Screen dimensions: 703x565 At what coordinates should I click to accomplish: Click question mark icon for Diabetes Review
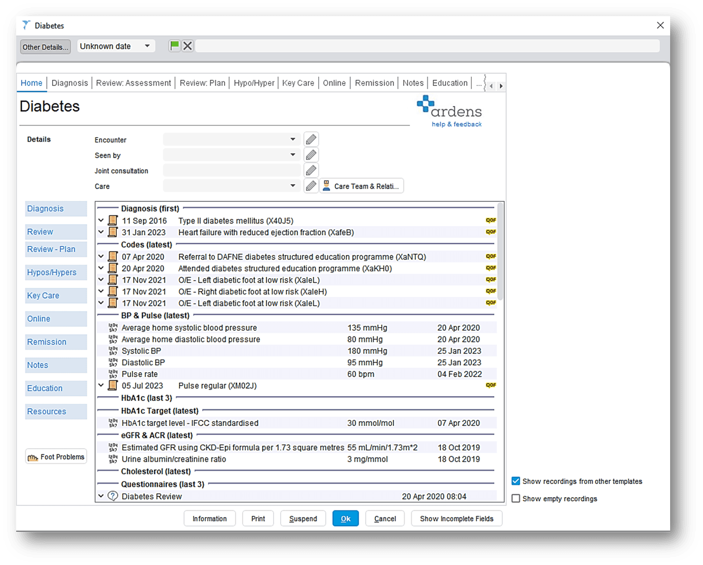(x=113, y=496)
